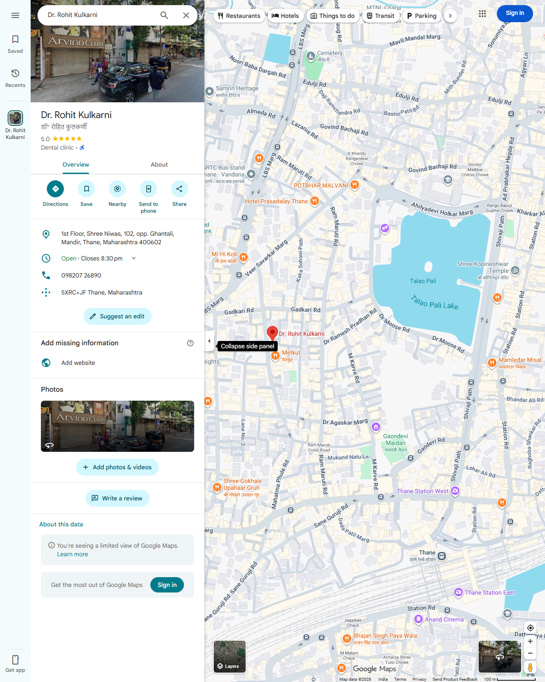Viewport: 545px width, 682px height.
Task: Click the red Dr. Rohit Kulkarni map pin
Action: [x=272, y=333]
